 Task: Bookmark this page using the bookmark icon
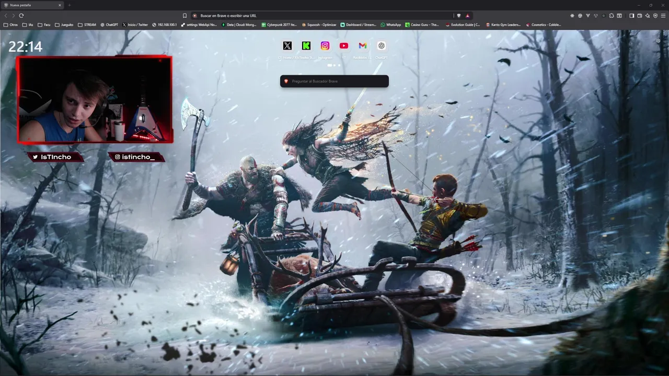click(184, 16)
